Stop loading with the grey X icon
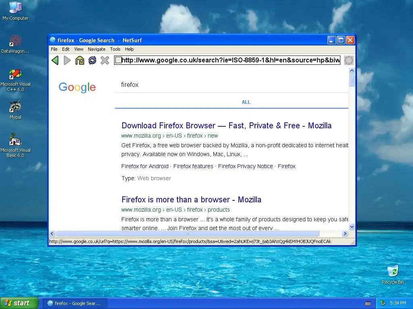 105,60
